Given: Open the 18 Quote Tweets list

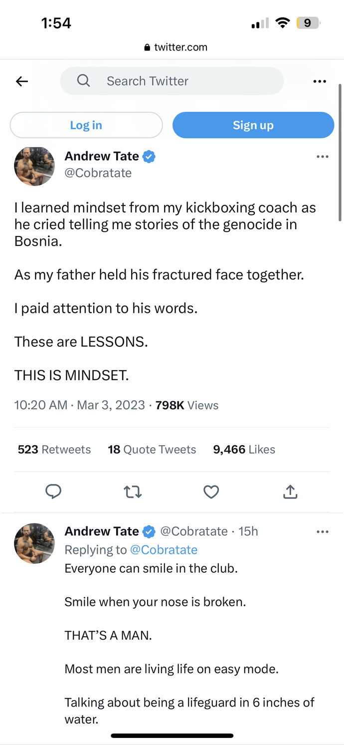Looking at the screenshot, I should [x=152, y=450].
